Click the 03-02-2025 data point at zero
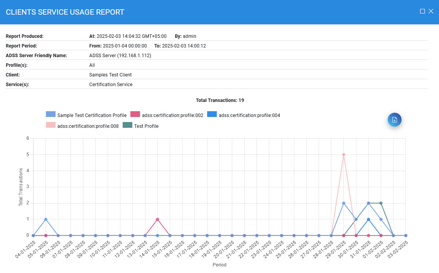This screenshot has height=273, width=439. pyautogui.click(x=405, y=235)
